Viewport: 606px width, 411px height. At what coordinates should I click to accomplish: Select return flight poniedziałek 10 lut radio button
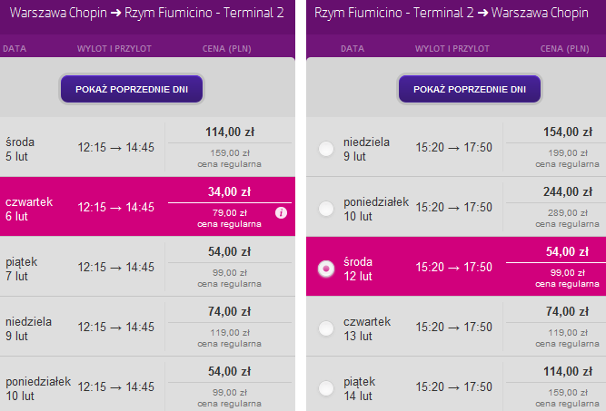[326, 209]
